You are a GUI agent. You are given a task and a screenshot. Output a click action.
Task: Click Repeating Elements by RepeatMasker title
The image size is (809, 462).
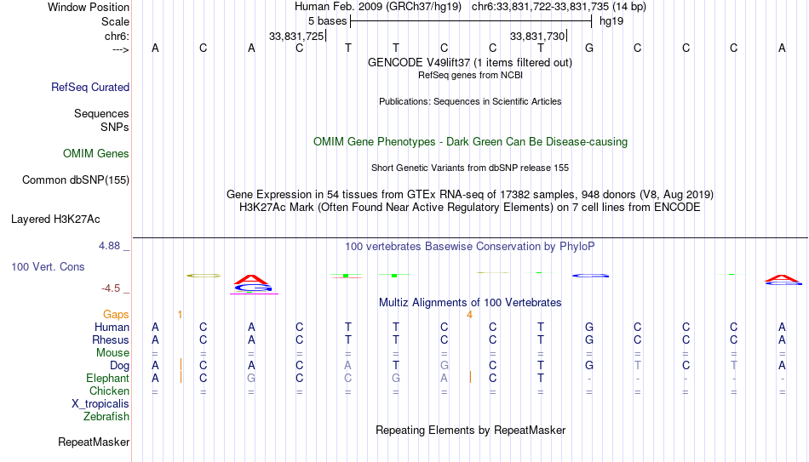pos(470,430)
